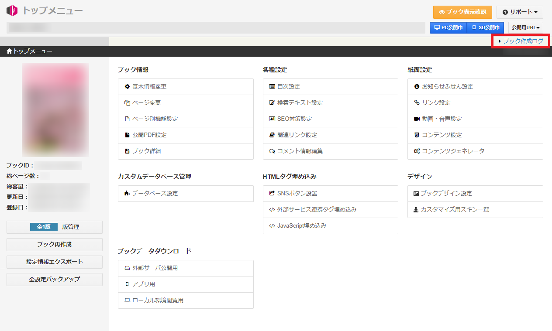Image resolution: width=552 pixels, height=331 pixels.
Task: Click the bar chart icon for SEO対策設定
Action: [272, 119]
